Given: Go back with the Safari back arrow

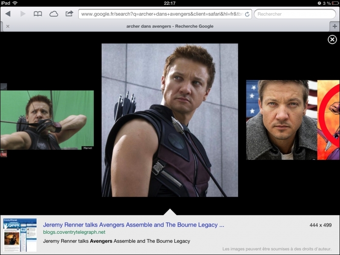Looking at the screenshot, I should tap(8, 14).
